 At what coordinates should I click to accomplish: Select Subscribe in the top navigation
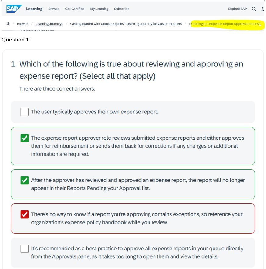pyautogui.click(x=122, y=9)
